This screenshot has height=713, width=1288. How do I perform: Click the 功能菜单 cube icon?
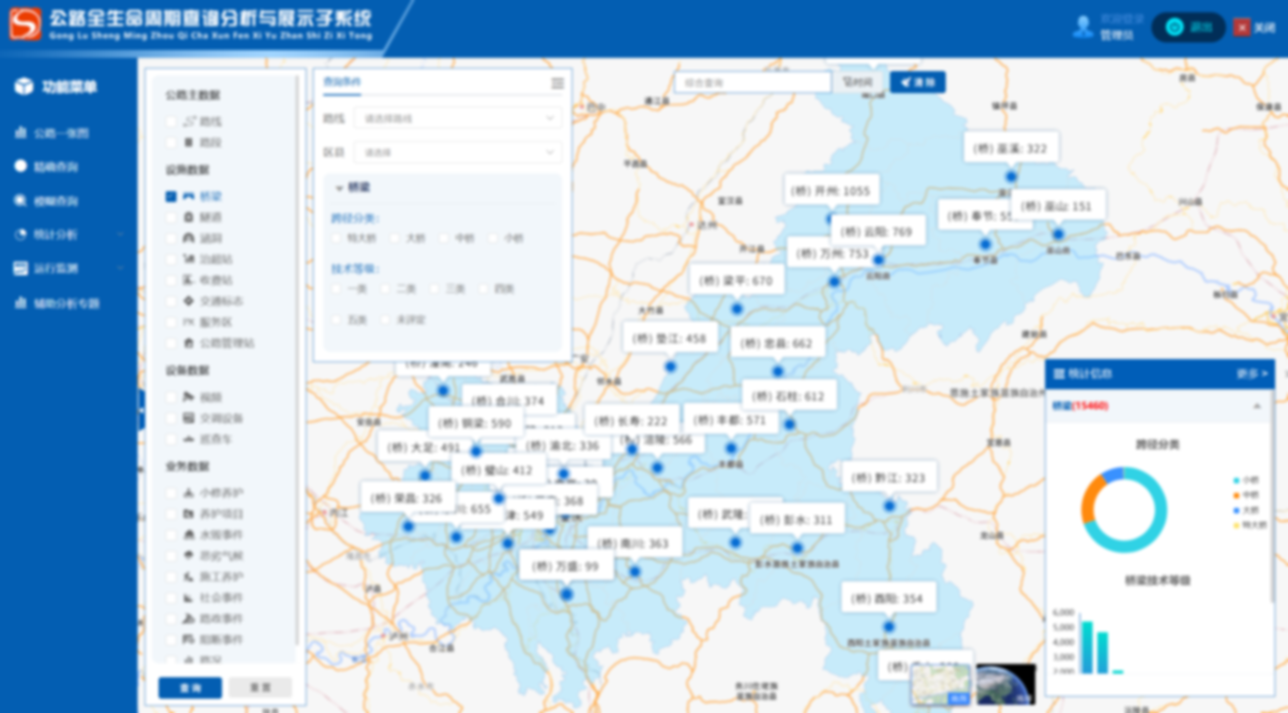[x=24, y=86]
